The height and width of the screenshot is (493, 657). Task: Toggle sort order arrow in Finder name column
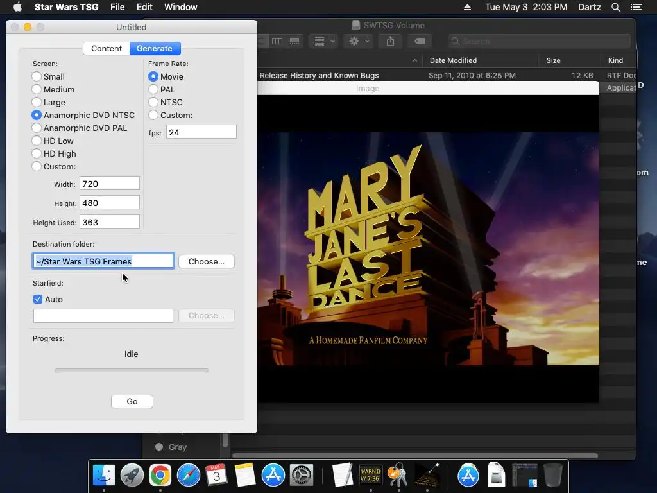click(x=414, y=60)
